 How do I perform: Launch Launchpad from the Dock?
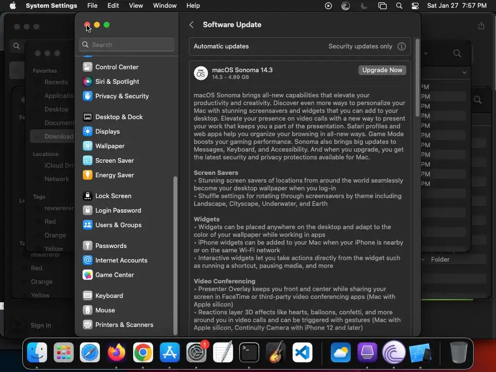63,353
